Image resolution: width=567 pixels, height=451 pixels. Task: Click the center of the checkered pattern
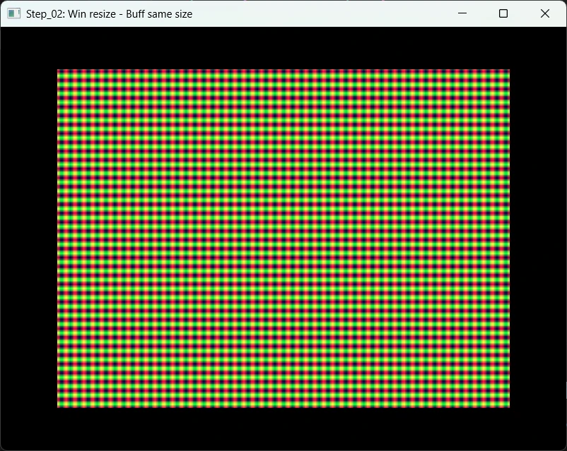click(x=283, y=239)
